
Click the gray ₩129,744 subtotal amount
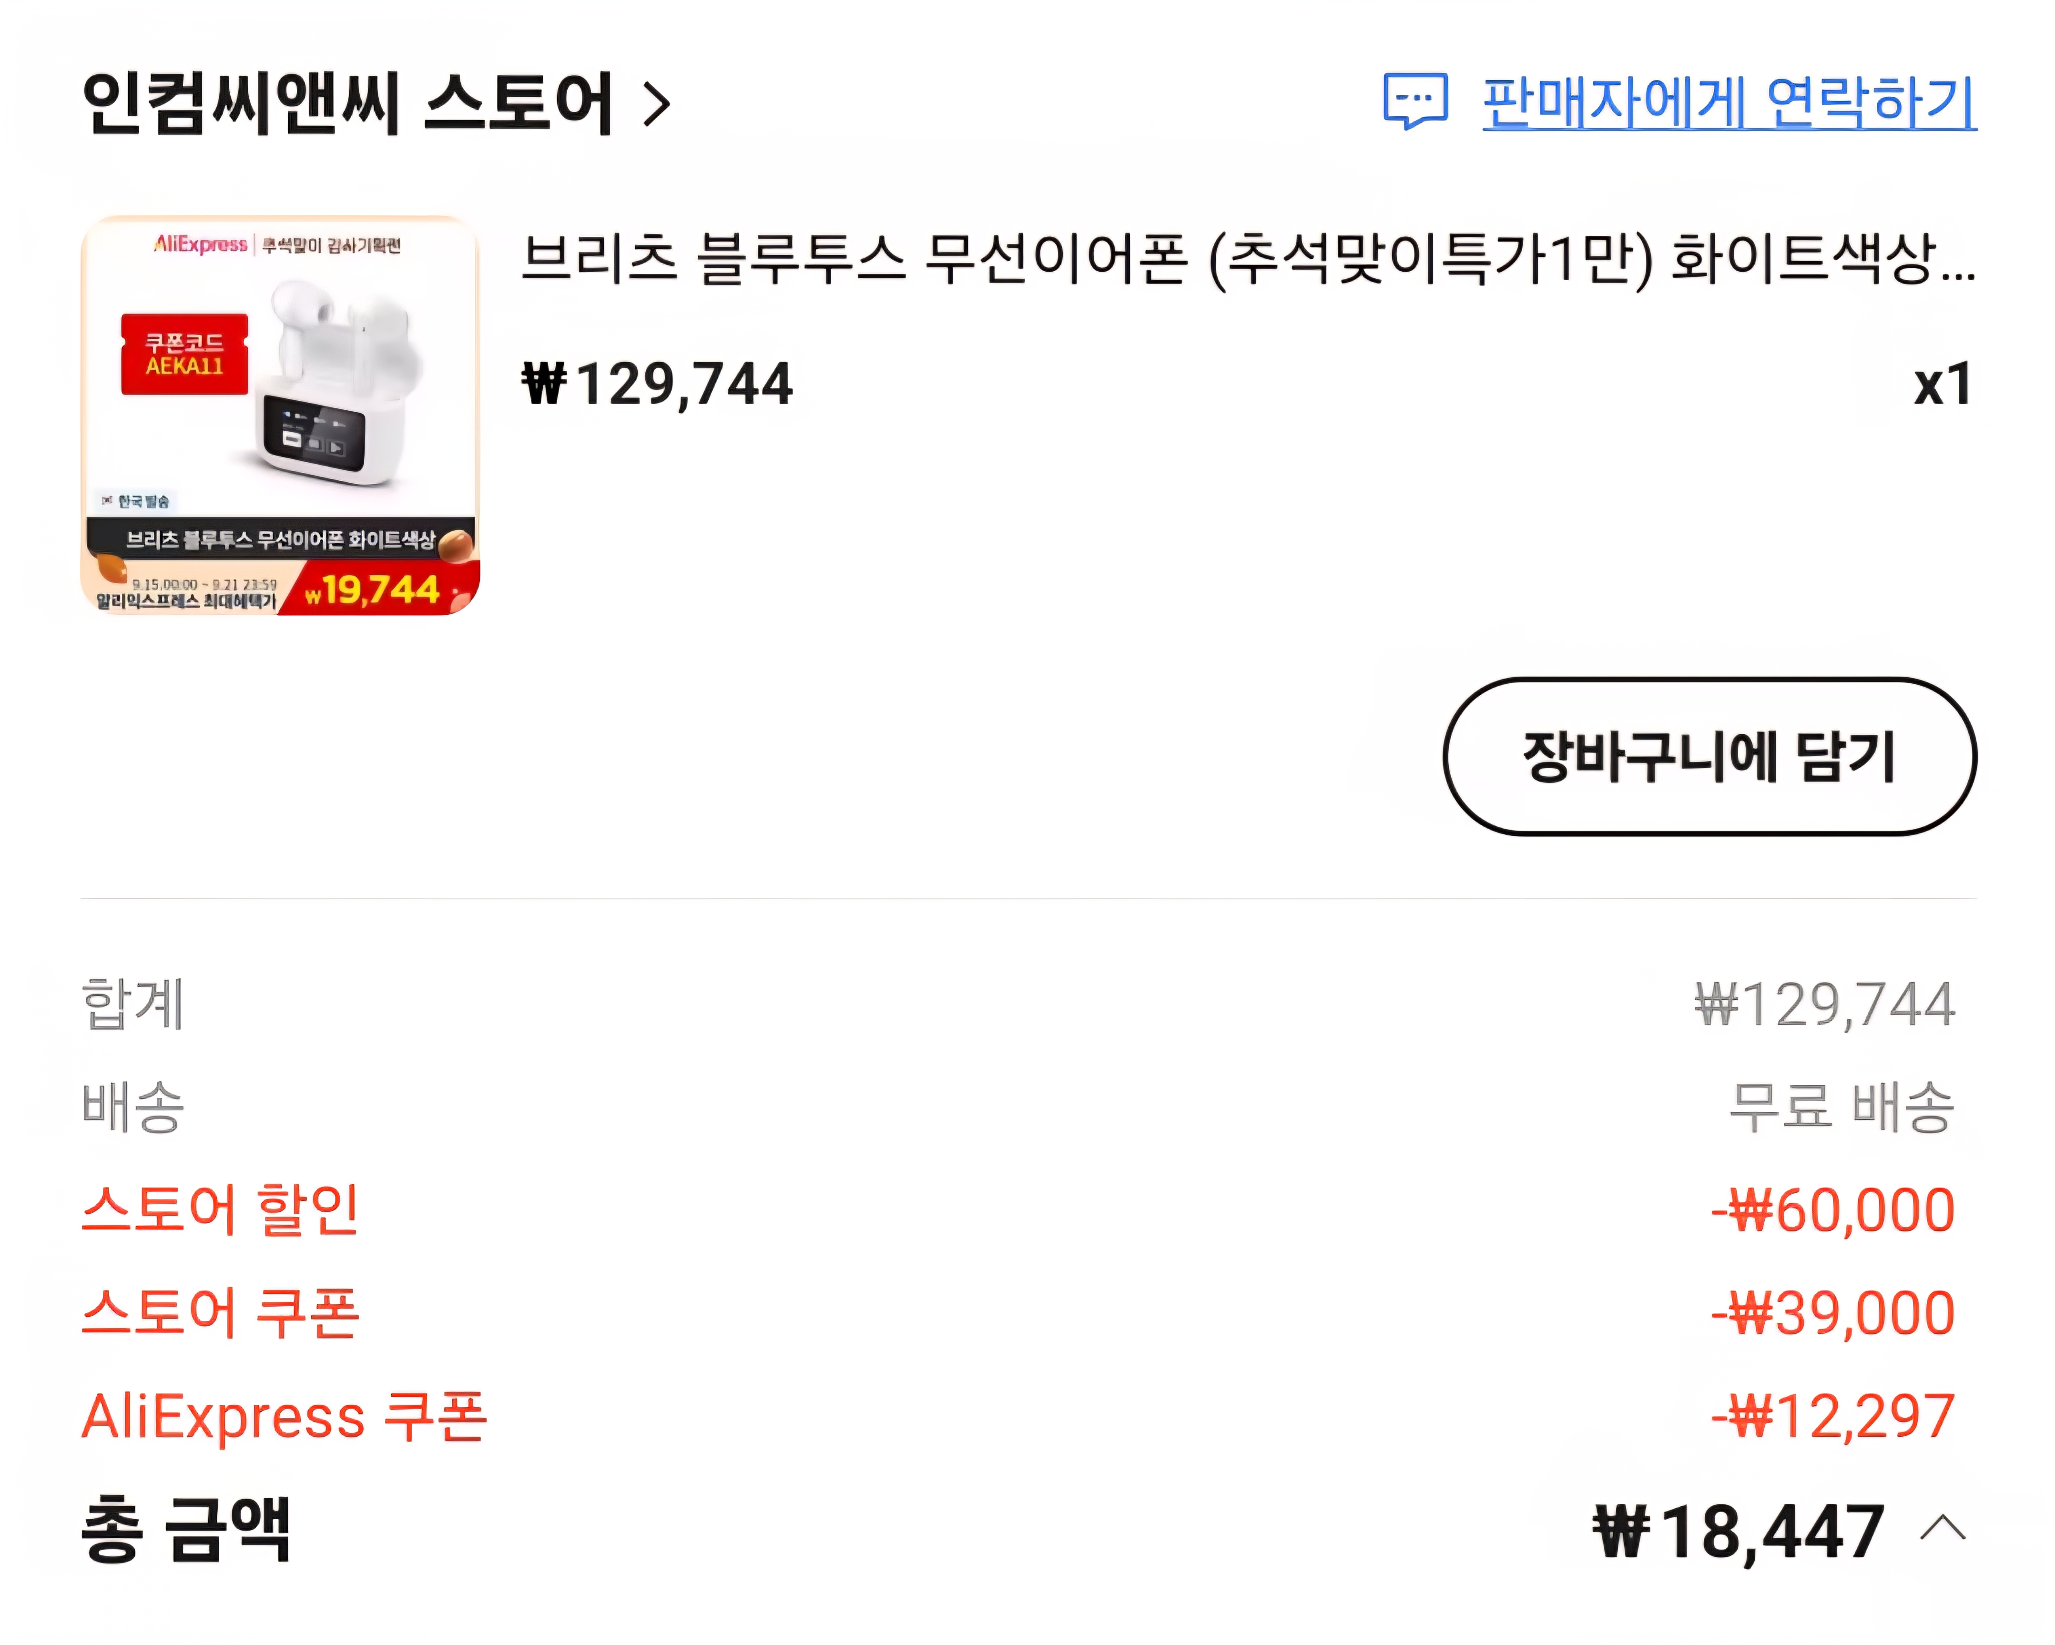coord(1824,1005)
